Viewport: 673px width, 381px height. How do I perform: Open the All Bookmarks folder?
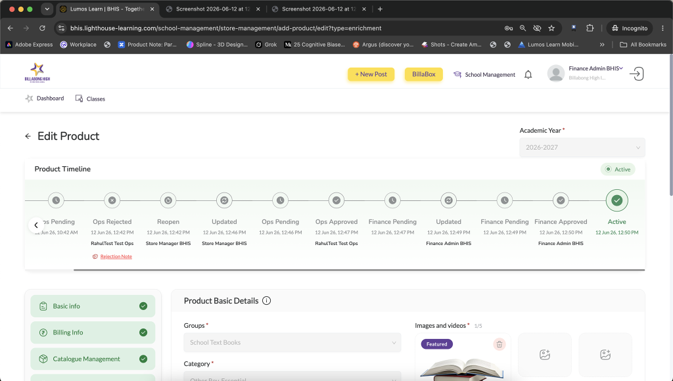point(643,45)
